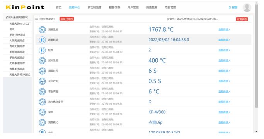This screenshot has width=264, height=139.
Task: Open 查看详情 link for the 6 S row
Action: [224, 71]
